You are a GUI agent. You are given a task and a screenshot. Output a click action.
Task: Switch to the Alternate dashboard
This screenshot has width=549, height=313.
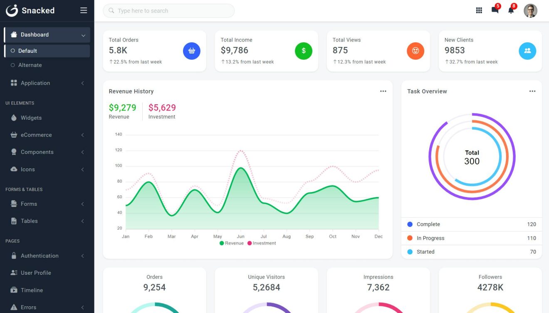pyautogui.click(x=31, y=65)
